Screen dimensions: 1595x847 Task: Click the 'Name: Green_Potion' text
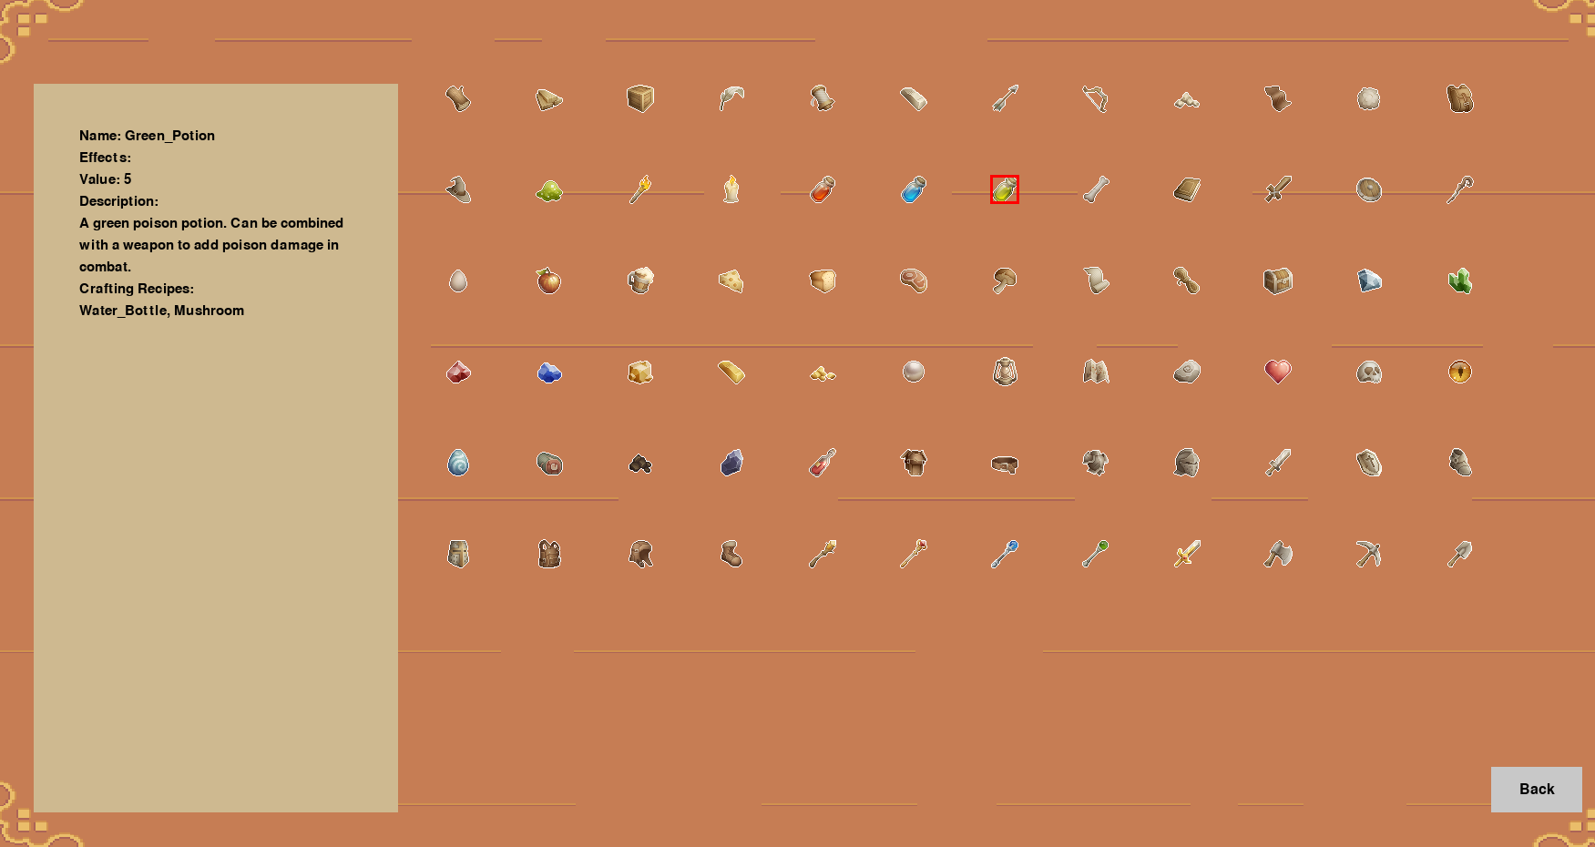[x=147, y=136]
